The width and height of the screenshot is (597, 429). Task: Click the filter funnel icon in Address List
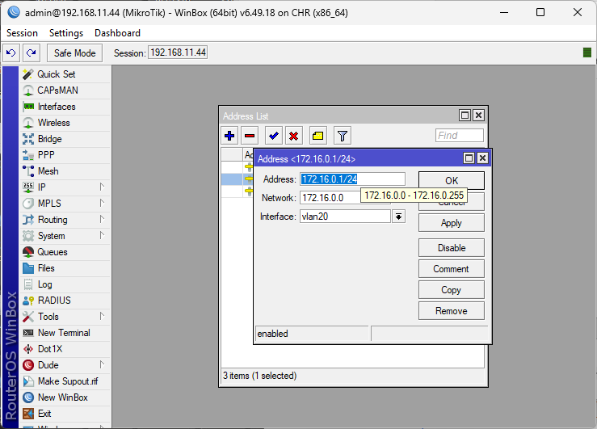pyautogui.click(x=342, y=136)
